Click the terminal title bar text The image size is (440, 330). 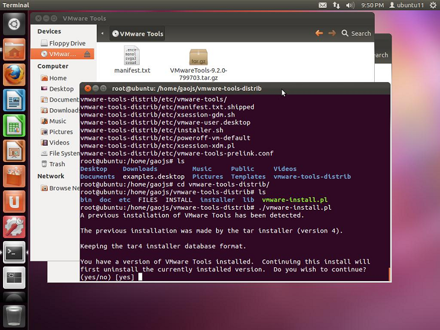point(187,89)
